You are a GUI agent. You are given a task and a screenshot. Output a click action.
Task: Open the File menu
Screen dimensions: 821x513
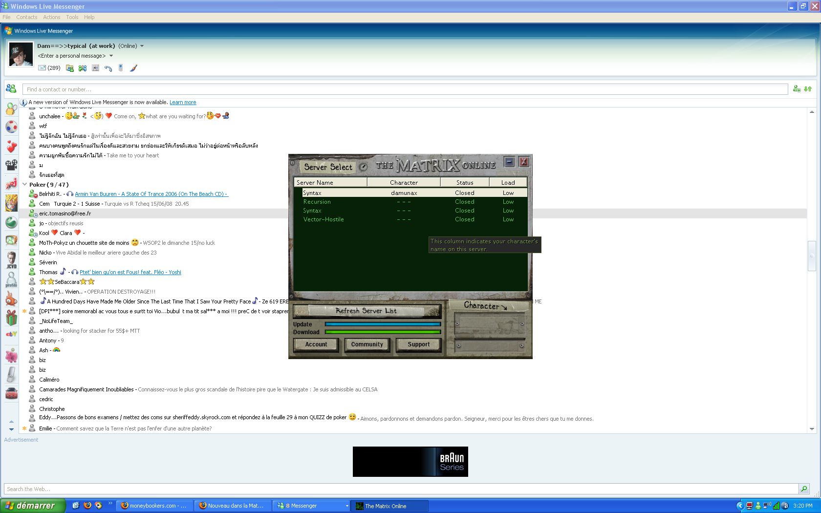tap(6, 17)
